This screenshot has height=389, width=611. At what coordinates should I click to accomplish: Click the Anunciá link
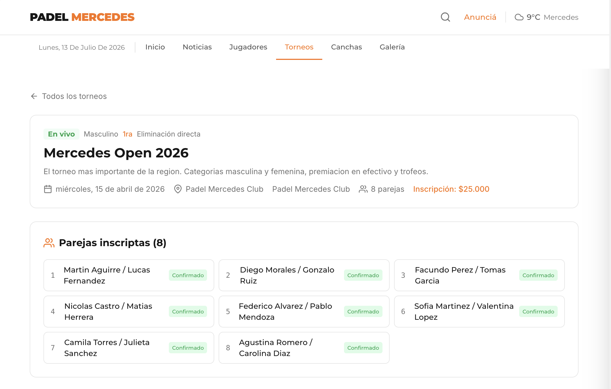(480, 17)
